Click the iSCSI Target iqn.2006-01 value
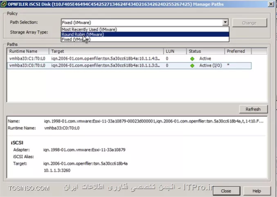The width and height of the screenshot is (277, 197). (86, 163)
